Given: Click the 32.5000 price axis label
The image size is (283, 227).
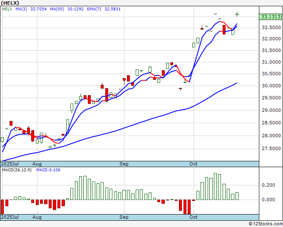Looking at the screenshot, I should [271, 27].
